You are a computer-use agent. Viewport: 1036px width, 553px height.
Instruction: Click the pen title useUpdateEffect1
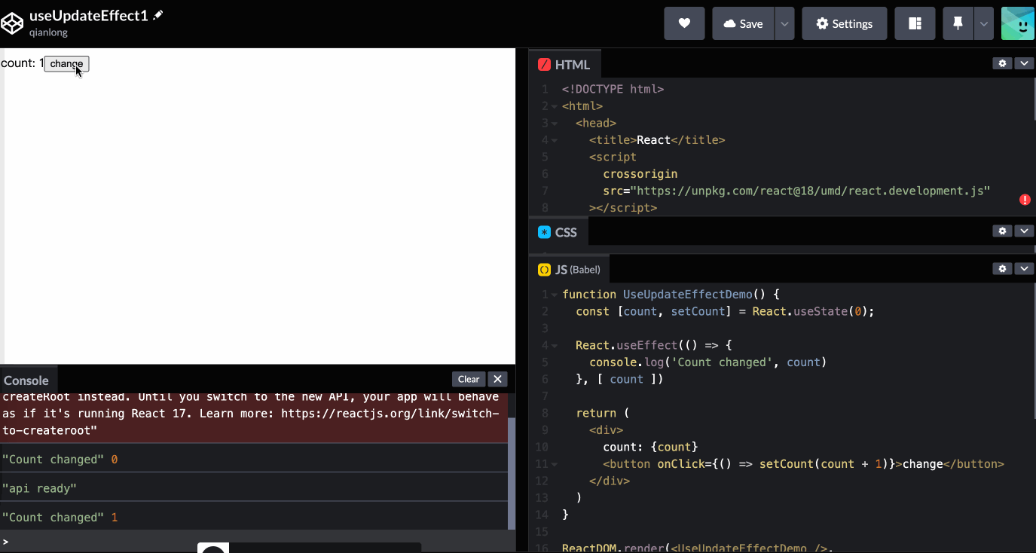pos(89,16)
